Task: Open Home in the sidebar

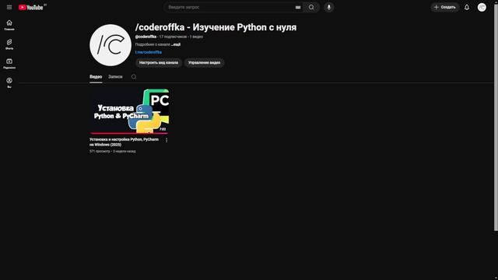Action: [x=9, y=25]
